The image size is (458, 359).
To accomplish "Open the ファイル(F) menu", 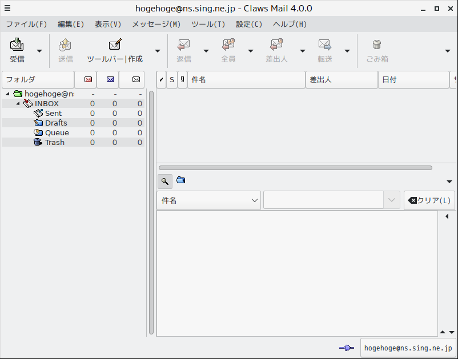I will (x=27, y=24).
